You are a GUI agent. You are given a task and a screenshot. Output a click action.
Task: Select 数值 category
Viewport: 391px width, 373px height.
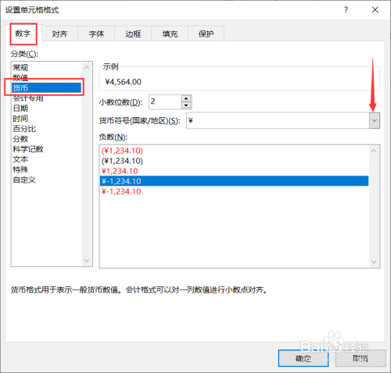47,77
